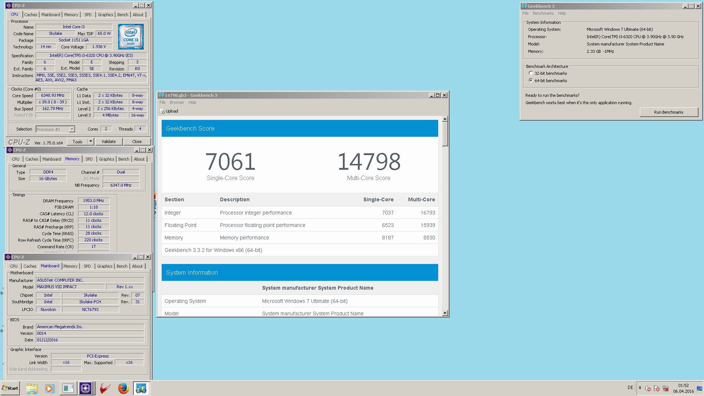Open the Start menu
This screenshot has width=704, height=396.
(x=10, y=388)
